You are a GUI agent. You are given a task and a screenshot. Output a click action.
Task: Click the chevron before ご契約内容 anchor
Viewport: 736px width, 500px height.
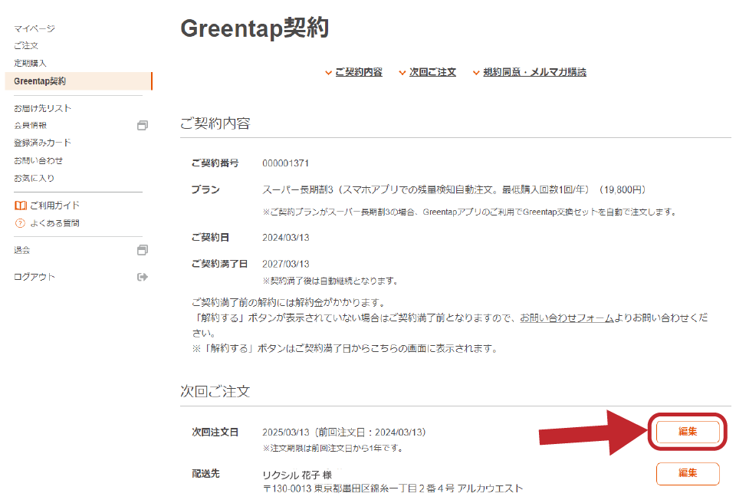tap(329, 72)
